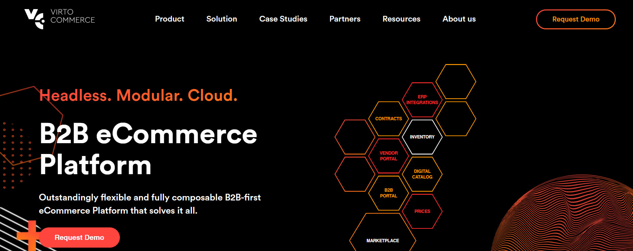Viewport: 633px width, 251px height.
Task: Open the Solution menu
Action: click(x=222, y=19)
